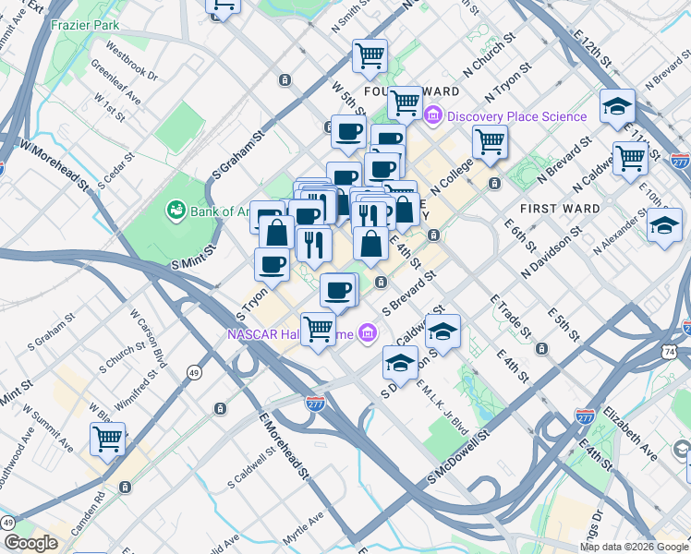
Task: Select Frazier Park label
Action: [85, 25]
